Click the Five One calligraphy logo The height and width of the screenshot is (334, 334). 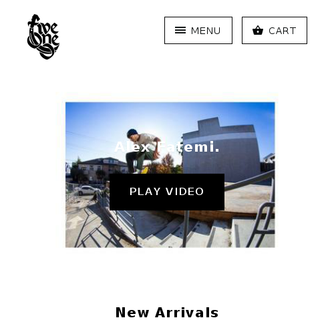pos(43,37)
